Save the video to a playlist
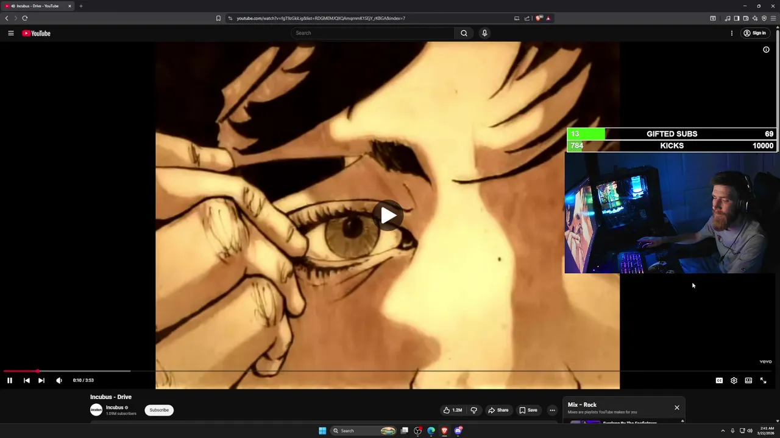Viewport: 780px width, 438px height. [x=528, y=410]
